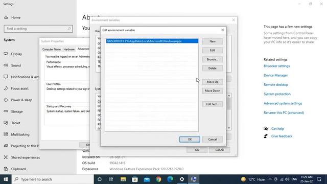Image resolution: width=327 pixels, height=184 pixels.
Task: Click the Move Up button
Action: pos(213,82)
